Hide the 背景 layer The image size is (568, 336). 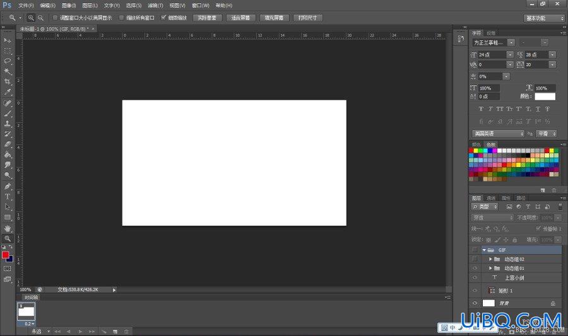pos(475,303)
